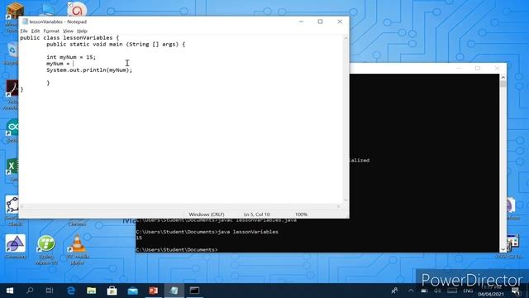Select the GeoGebra Classic desktop icon

(13, 210)
